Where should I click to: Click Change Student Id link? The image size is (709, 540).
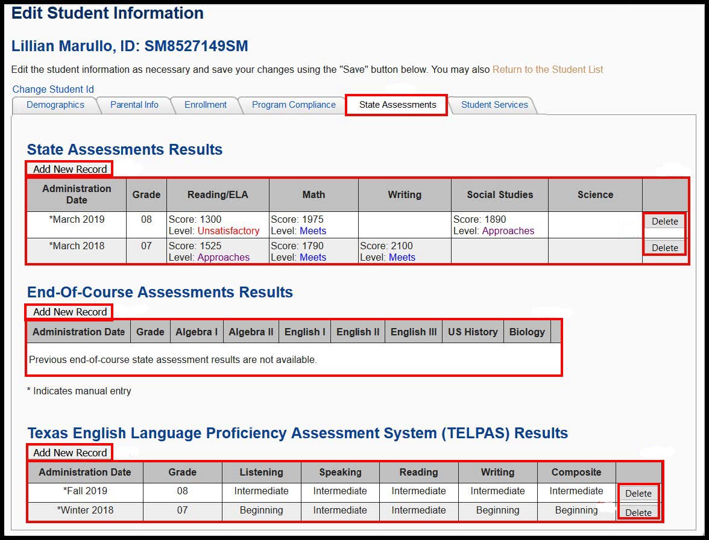pos(52,89)
